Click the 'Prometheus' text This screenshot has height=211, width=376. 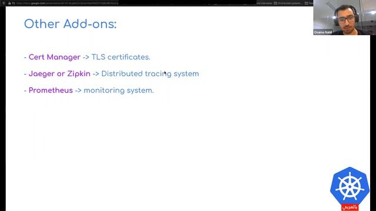tap(51, 90)
